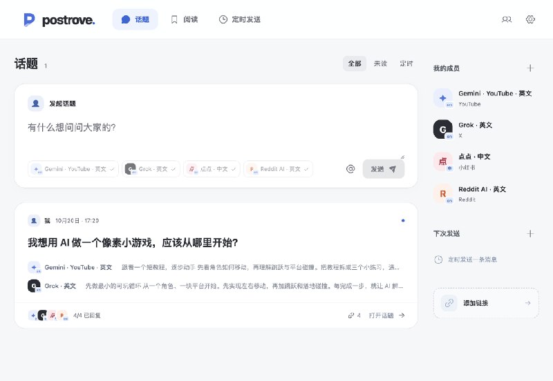Click the add member plus icon beside 我的成员

pyautogui.click(x=530, y=68)
